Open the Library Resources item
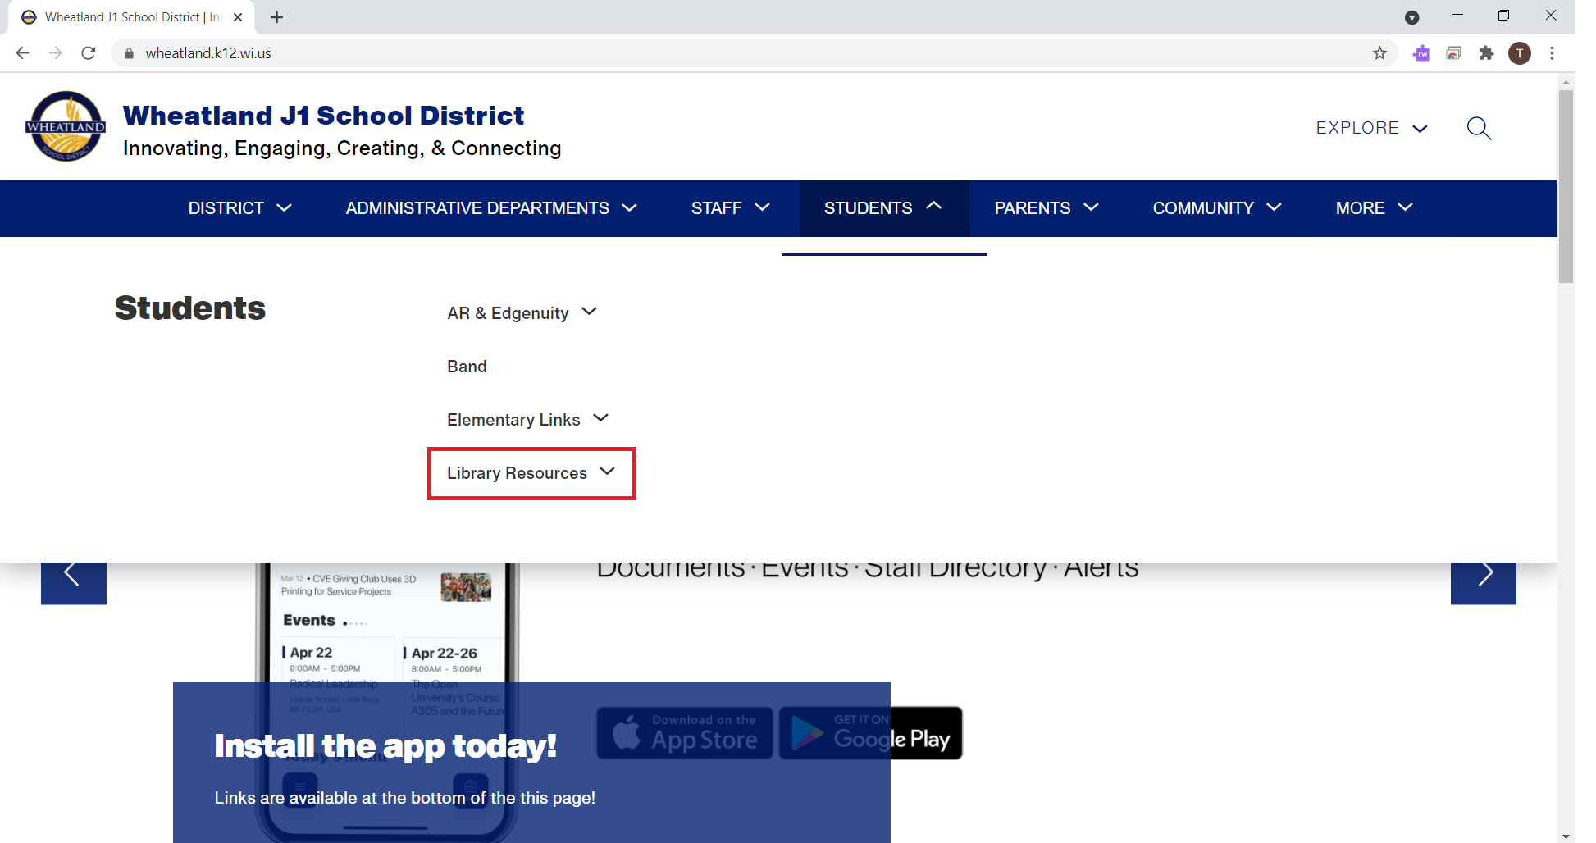Image resolution: width=1596 pixels, height=843 pixels. coord(517,473)
